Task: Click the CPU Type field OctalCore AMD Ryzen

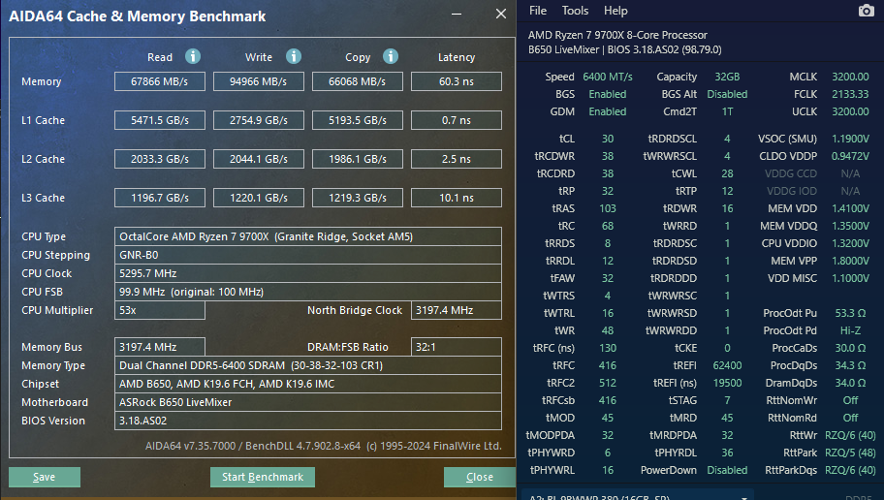Action: tap(308, 236)
